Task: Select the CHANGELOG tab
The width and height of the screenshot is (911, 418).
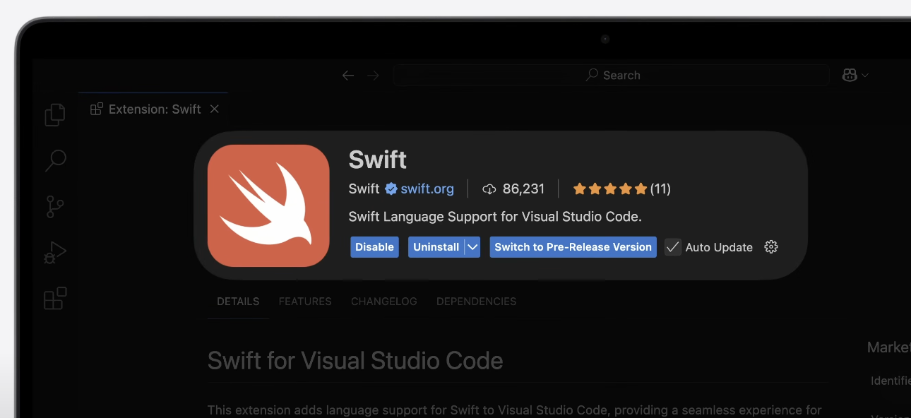Action: 384,301
